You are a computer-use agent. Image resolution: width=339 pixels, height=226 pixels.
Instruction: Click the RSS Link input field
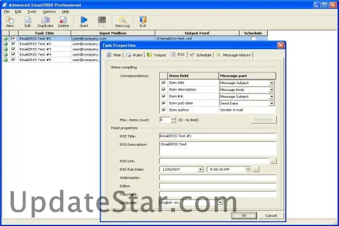coord(214,161)
